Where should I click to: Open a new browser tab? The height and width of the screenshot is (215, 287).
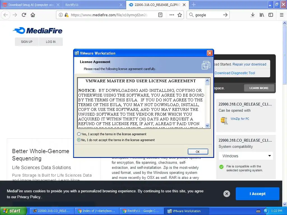[194, 4]
